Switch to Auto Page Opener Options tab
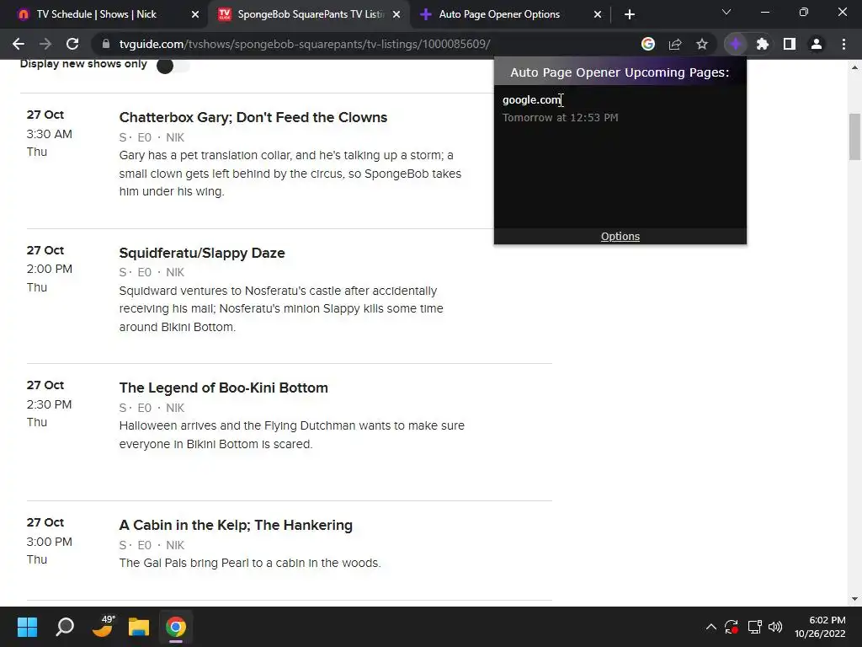Viewport: 862px width, 647px height. 499,14
